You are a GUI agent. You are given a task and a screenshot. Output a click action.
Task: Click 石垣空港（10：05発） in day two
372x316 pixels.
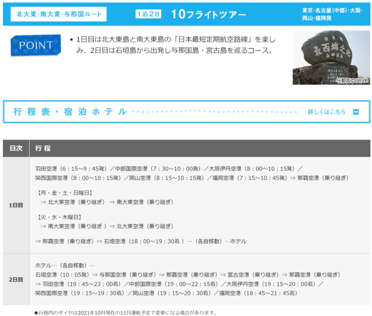62,274
